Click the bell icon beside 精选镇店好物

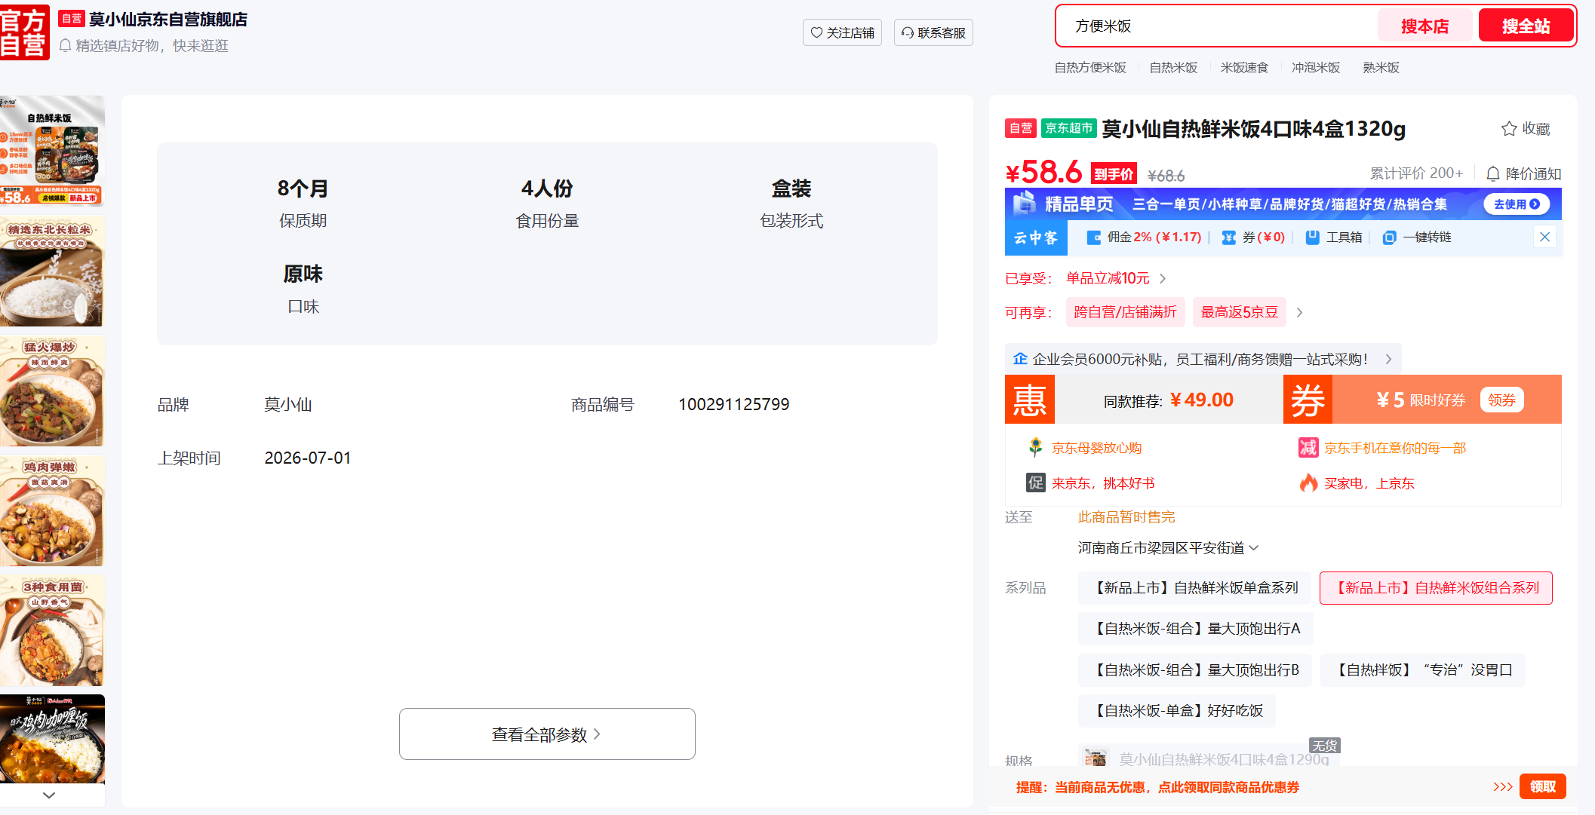[x=66, y=45]
